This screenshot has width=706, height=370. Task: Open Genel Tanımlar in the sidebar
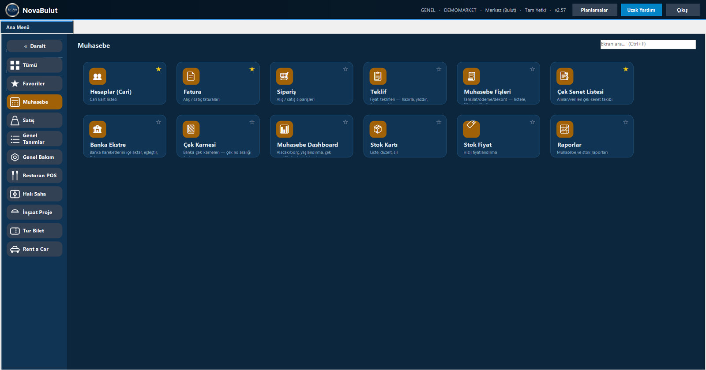pos(34,139)
